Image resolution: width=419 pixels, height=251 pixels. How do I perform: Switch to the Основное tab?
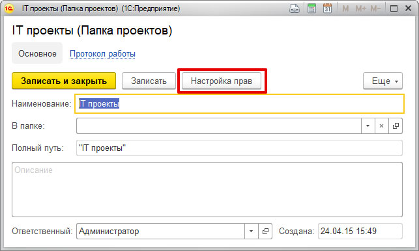(x=37, y=53)
